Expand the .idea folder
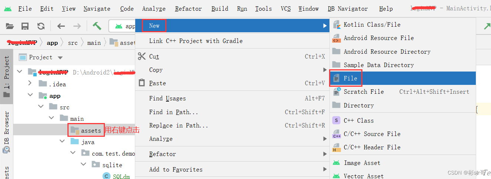Image resolution: width=491 pixels, height=179 pixels. pos(30,84)
